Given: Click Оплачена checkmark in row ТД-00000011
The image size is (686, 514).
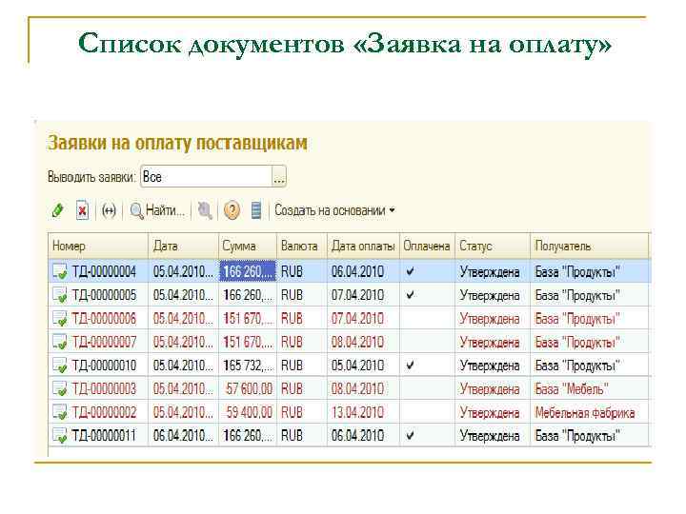Looking at the screenshot, I should 410,435.
